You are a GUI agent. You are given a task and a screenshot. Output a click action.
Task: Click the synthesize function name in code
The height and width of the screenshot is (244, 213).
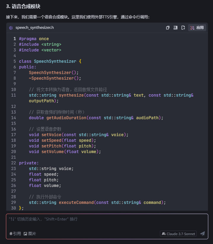pos(71,95)
